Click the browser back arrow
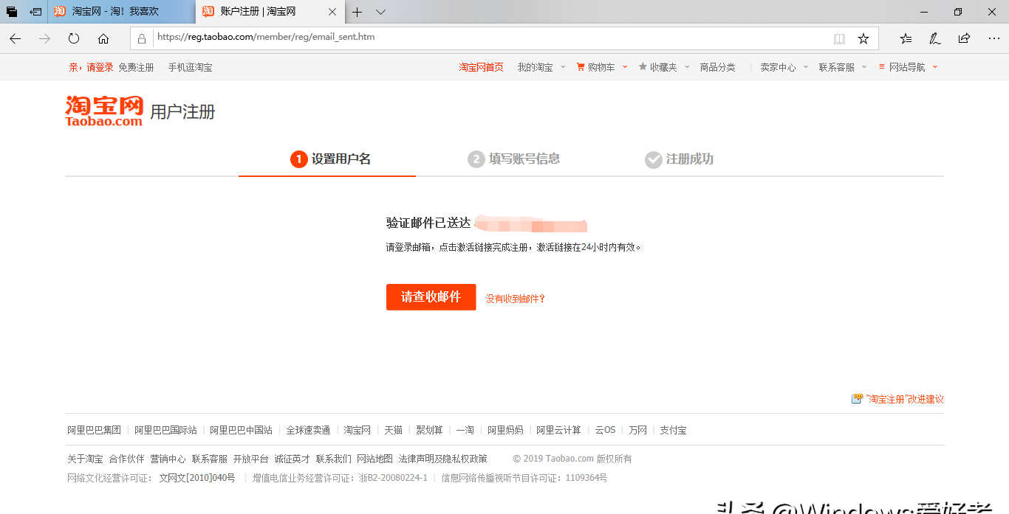This screenshot has width=1009, height=514. click(x=15, y=38)
